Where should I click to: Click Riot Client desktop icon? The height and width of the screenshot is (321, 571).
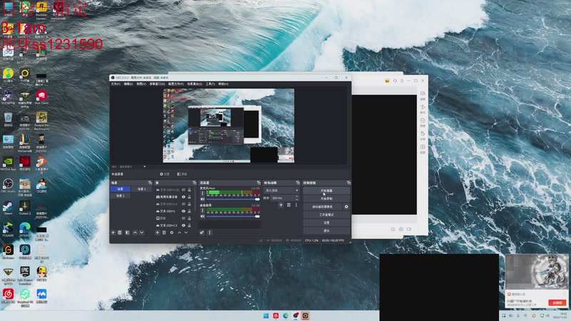click(x=41, y=98)
